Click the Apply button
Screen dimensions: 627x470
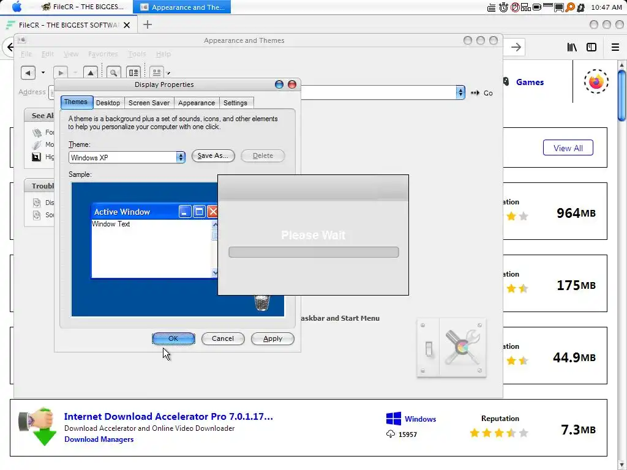(x=272, y=338)
